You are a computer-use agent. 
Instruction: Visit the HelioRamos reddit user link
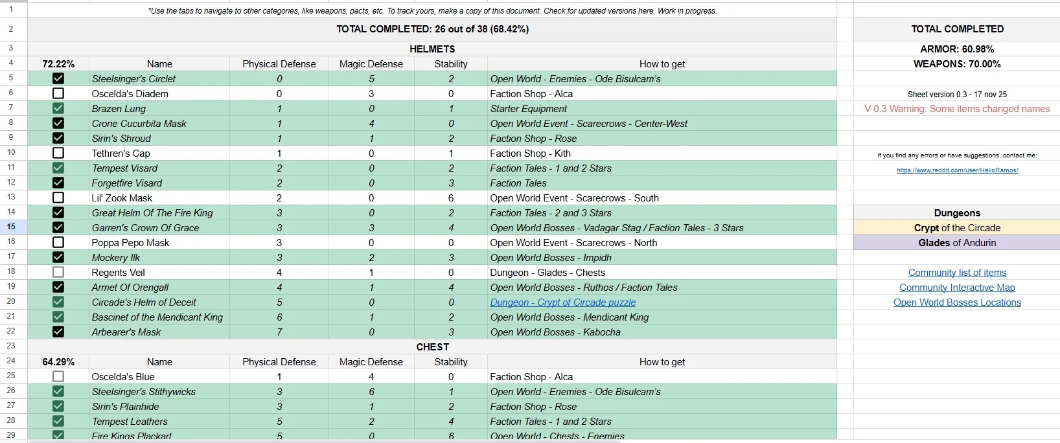957,170
